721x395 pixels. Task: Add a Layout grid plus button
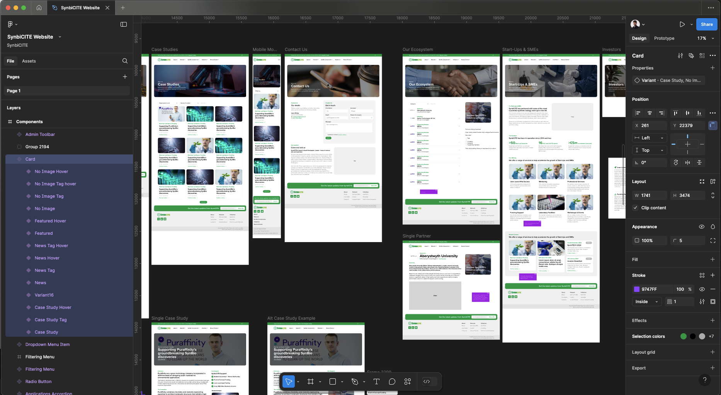[x=713, y=352]
